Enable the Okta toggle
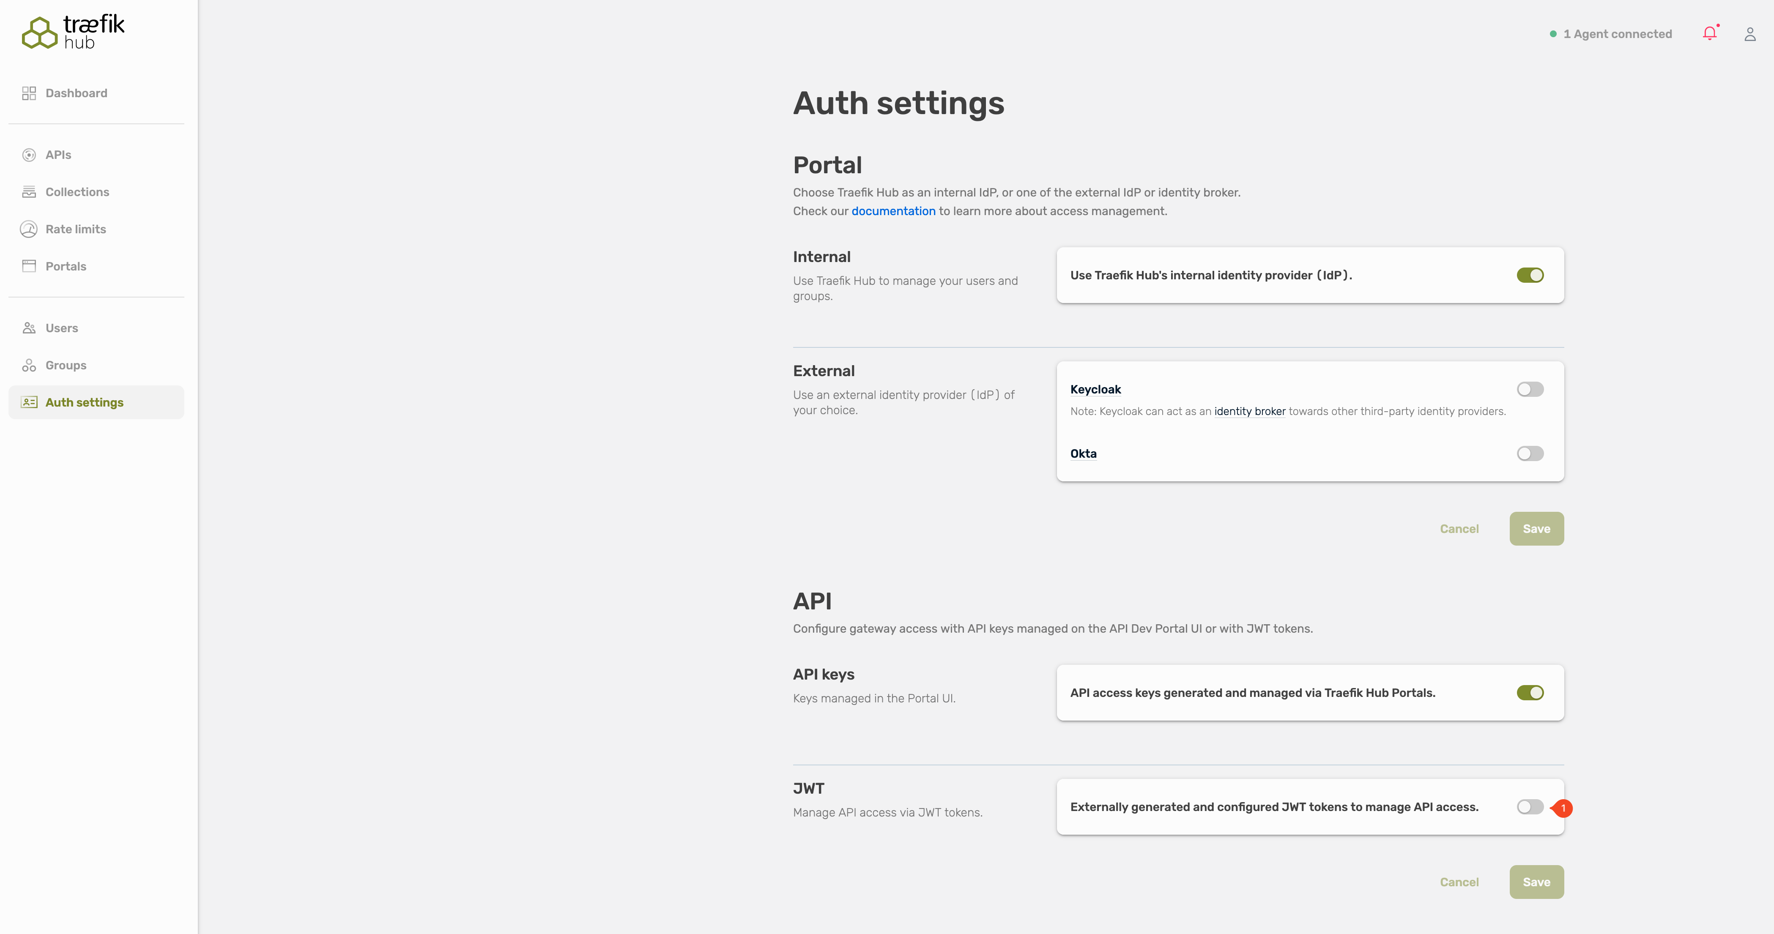1774x934 pixels. [x=1530, y=453]
